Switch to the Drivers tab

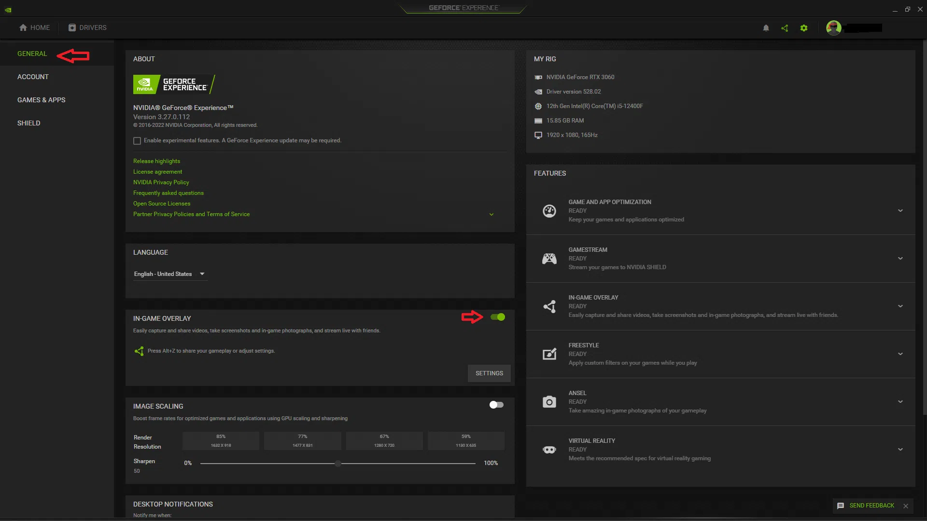(87, 27)
